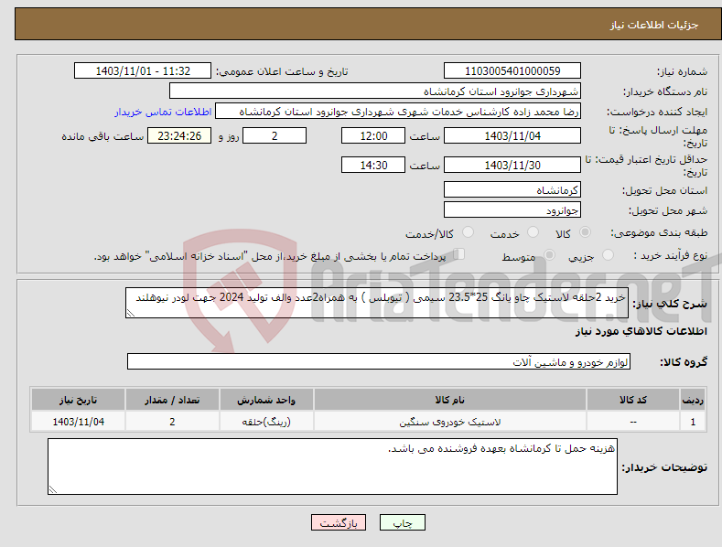Click the cell لاستیک خودروی سنگین

pos(450,422)
